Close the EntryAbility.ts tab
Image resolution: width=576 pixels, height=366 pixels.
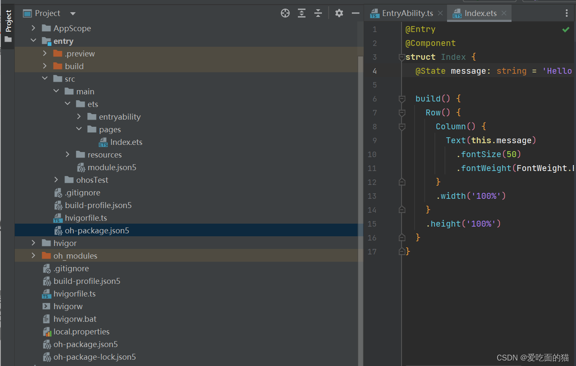[x=440, y=13]
